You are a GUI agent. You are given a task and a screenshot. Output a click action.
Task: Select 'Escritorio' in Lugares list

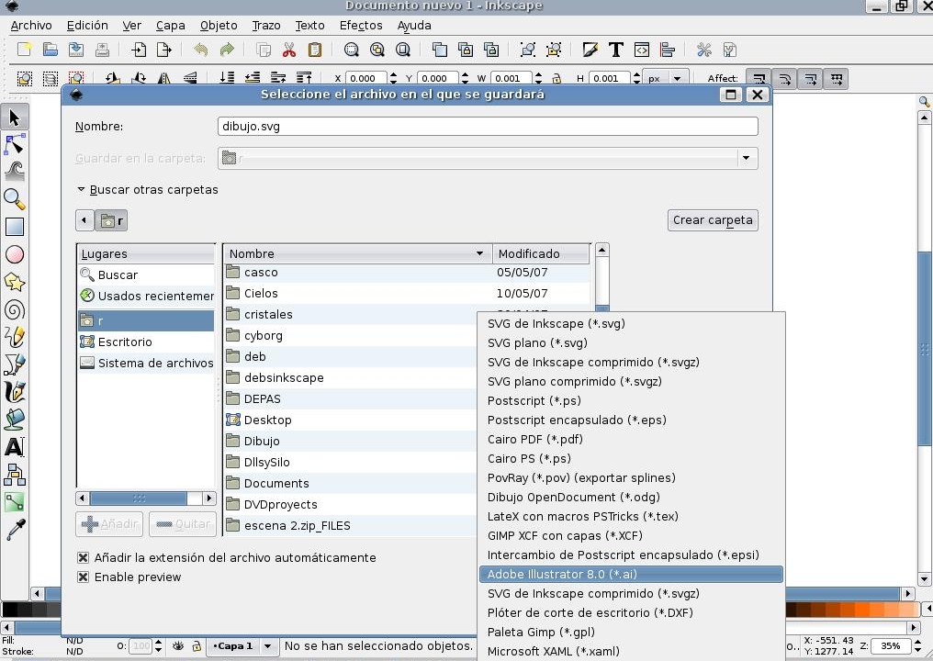coord(146,342)
